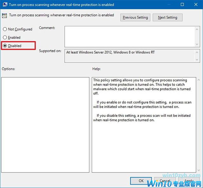Close the policy dialog window
Viewport: 203px width, 188px height.
(196, 4)
